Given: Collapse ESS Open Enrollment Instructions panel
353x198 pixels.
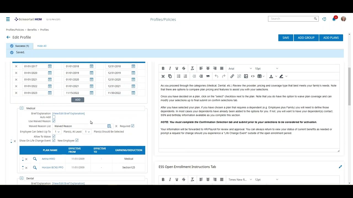Looking at the screenshot, I should coord(340,167).
